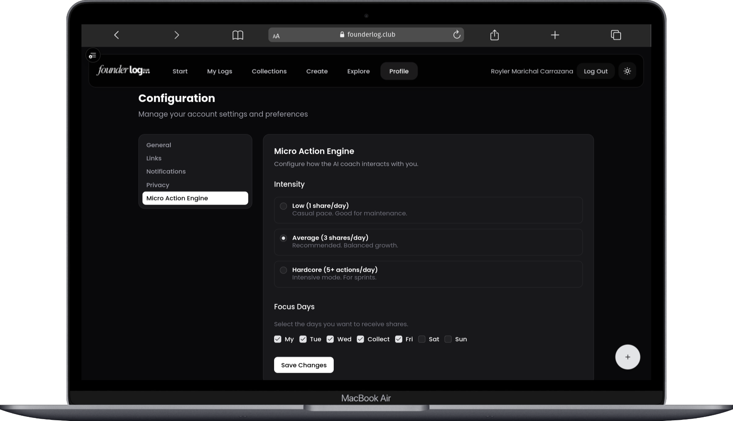Click the Log Out button
This screenshot has height=421, width=733.
pos(595,71)
